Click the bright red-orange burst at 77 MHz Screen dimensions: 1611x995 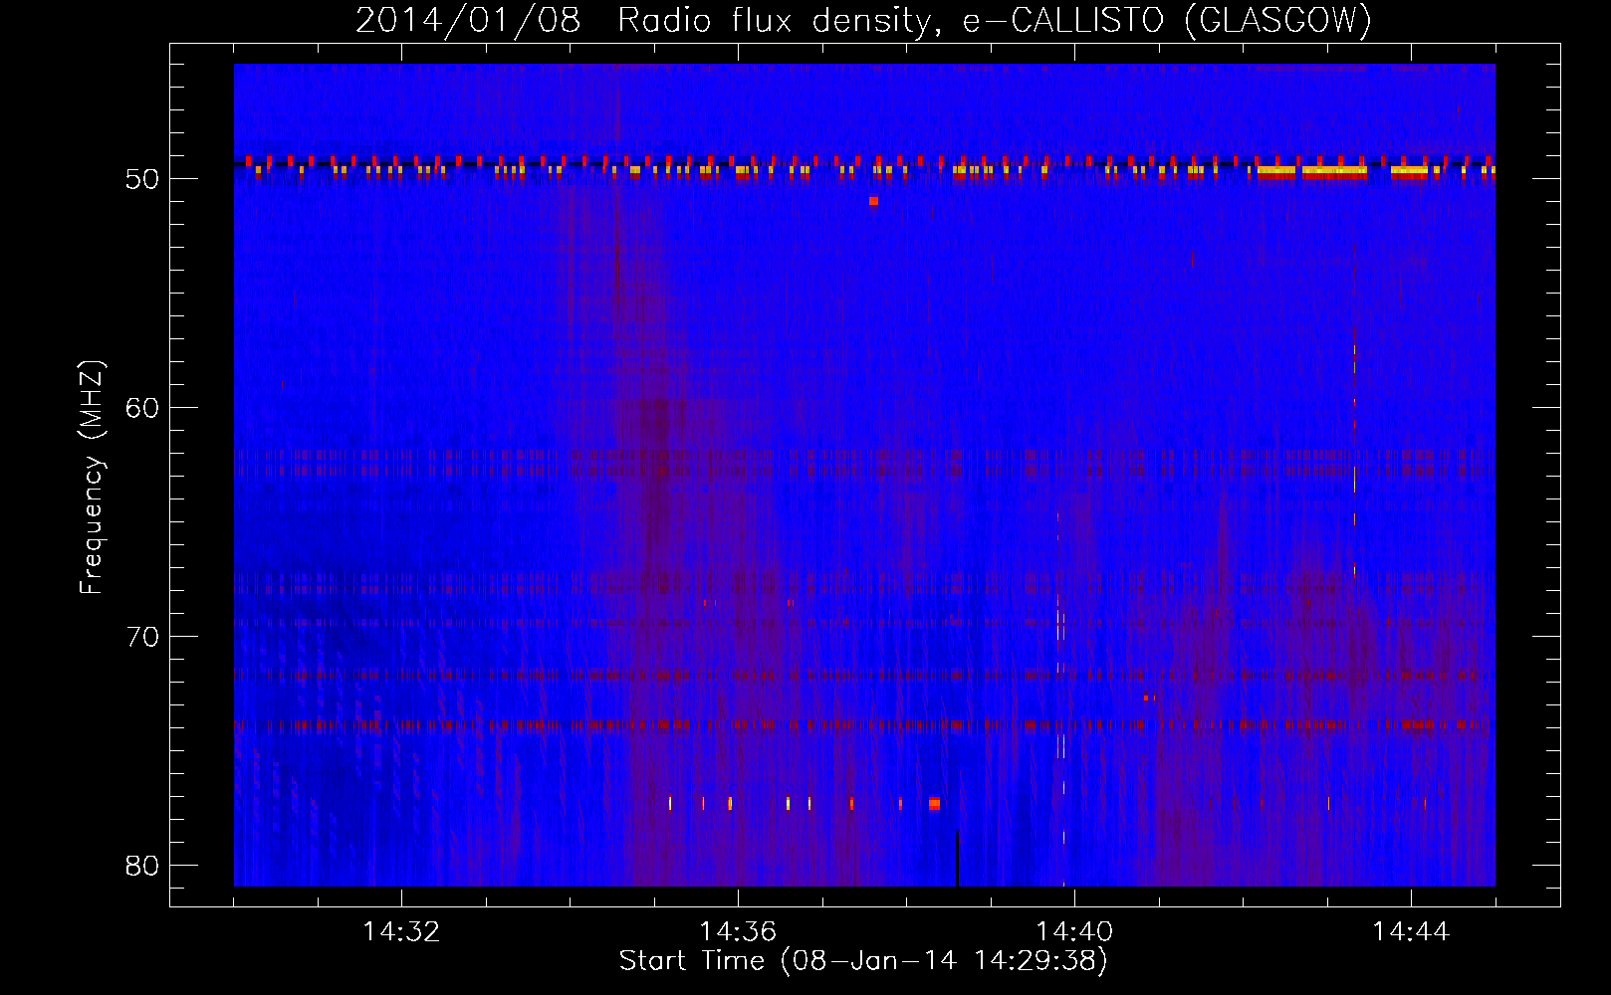(934, 804)
